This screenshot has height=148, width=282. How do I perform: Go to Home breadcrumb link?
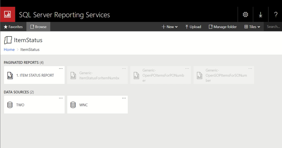point(9,50)
